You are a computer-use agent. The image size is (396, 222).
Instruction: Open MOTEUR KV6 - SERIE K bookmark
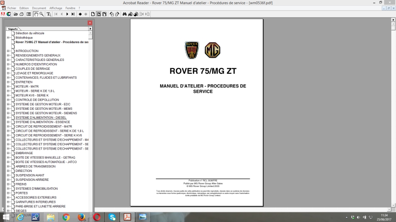[x=32, y=96]
